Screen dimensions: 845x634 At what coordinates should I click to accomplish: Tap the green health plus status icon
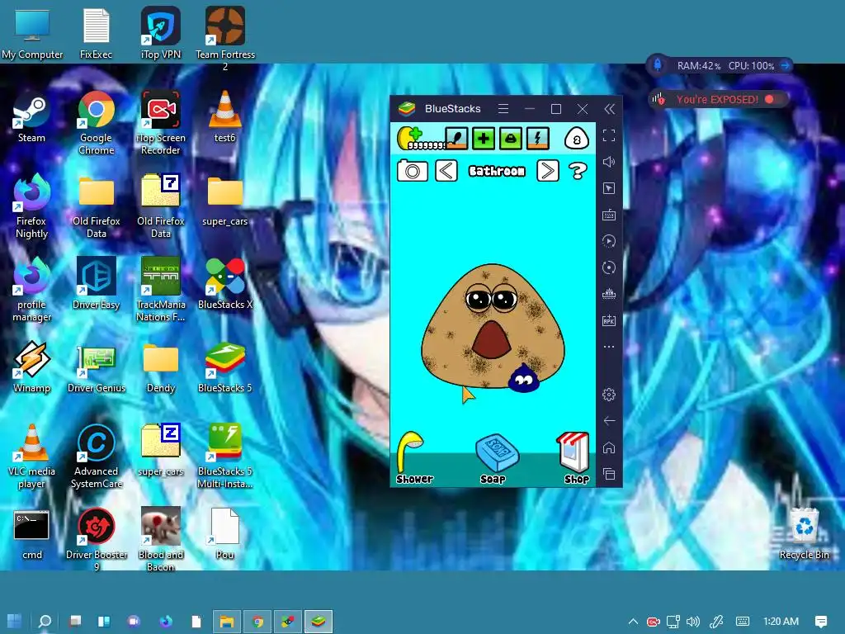pyautogui.click(x=484, y=139)
